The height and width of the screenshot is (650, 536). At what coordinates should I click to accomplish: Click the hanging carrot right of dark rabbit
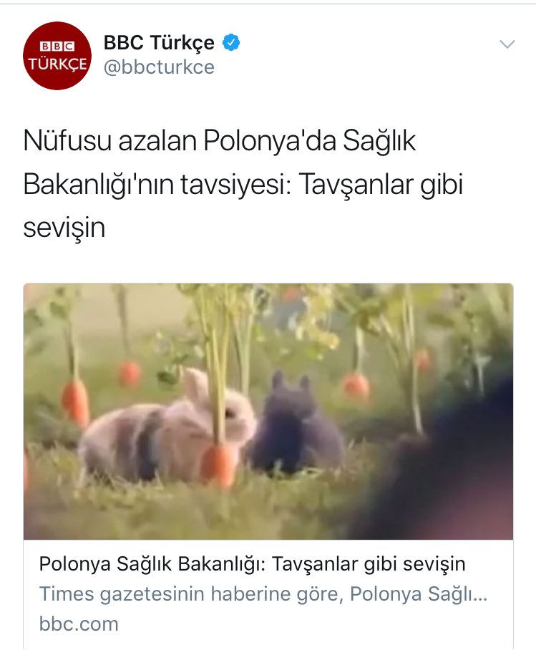(356, 387)
